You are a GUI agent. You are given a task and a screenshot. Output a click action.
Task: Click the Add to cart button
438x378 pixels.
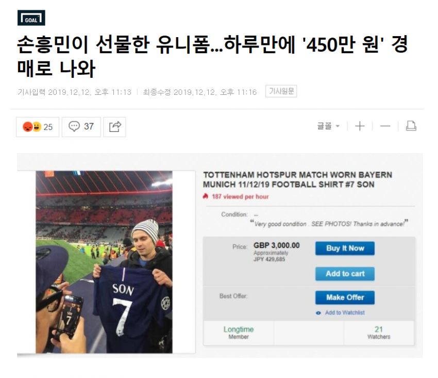[345, 274]
